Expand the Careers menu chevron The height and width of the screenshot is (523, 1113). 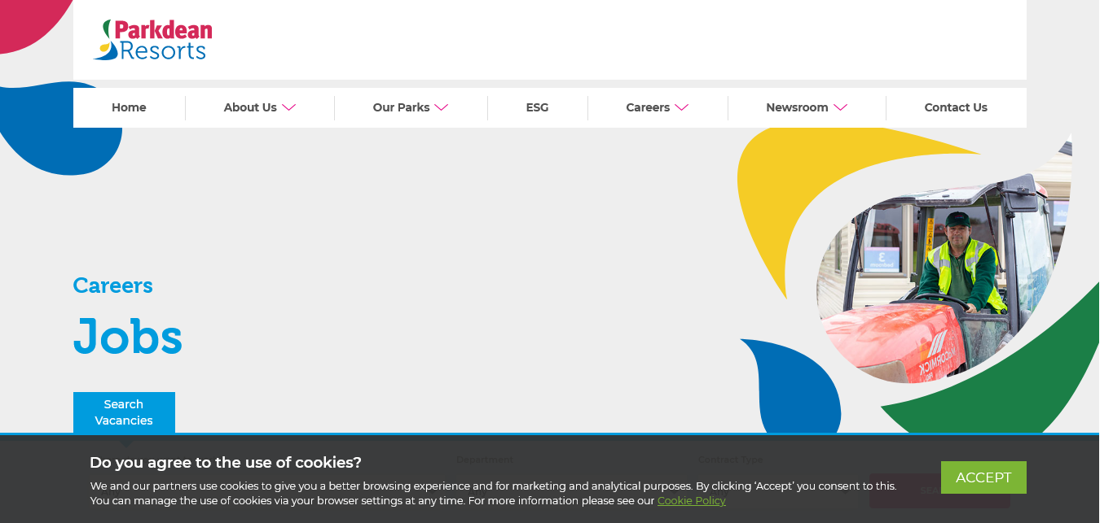[x=682, y=107]
